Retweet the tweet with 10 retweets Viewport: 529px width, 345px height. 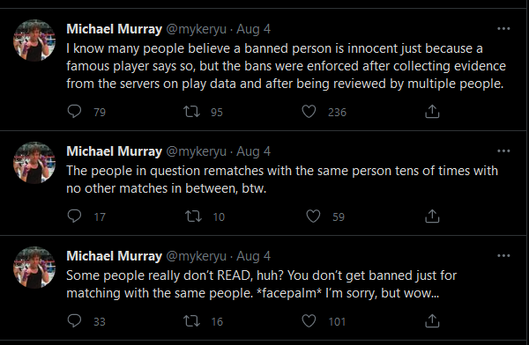click(x=194, y=217)
